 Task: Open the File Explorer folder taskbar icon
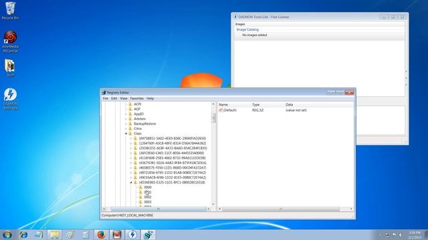tap(55, 235)
